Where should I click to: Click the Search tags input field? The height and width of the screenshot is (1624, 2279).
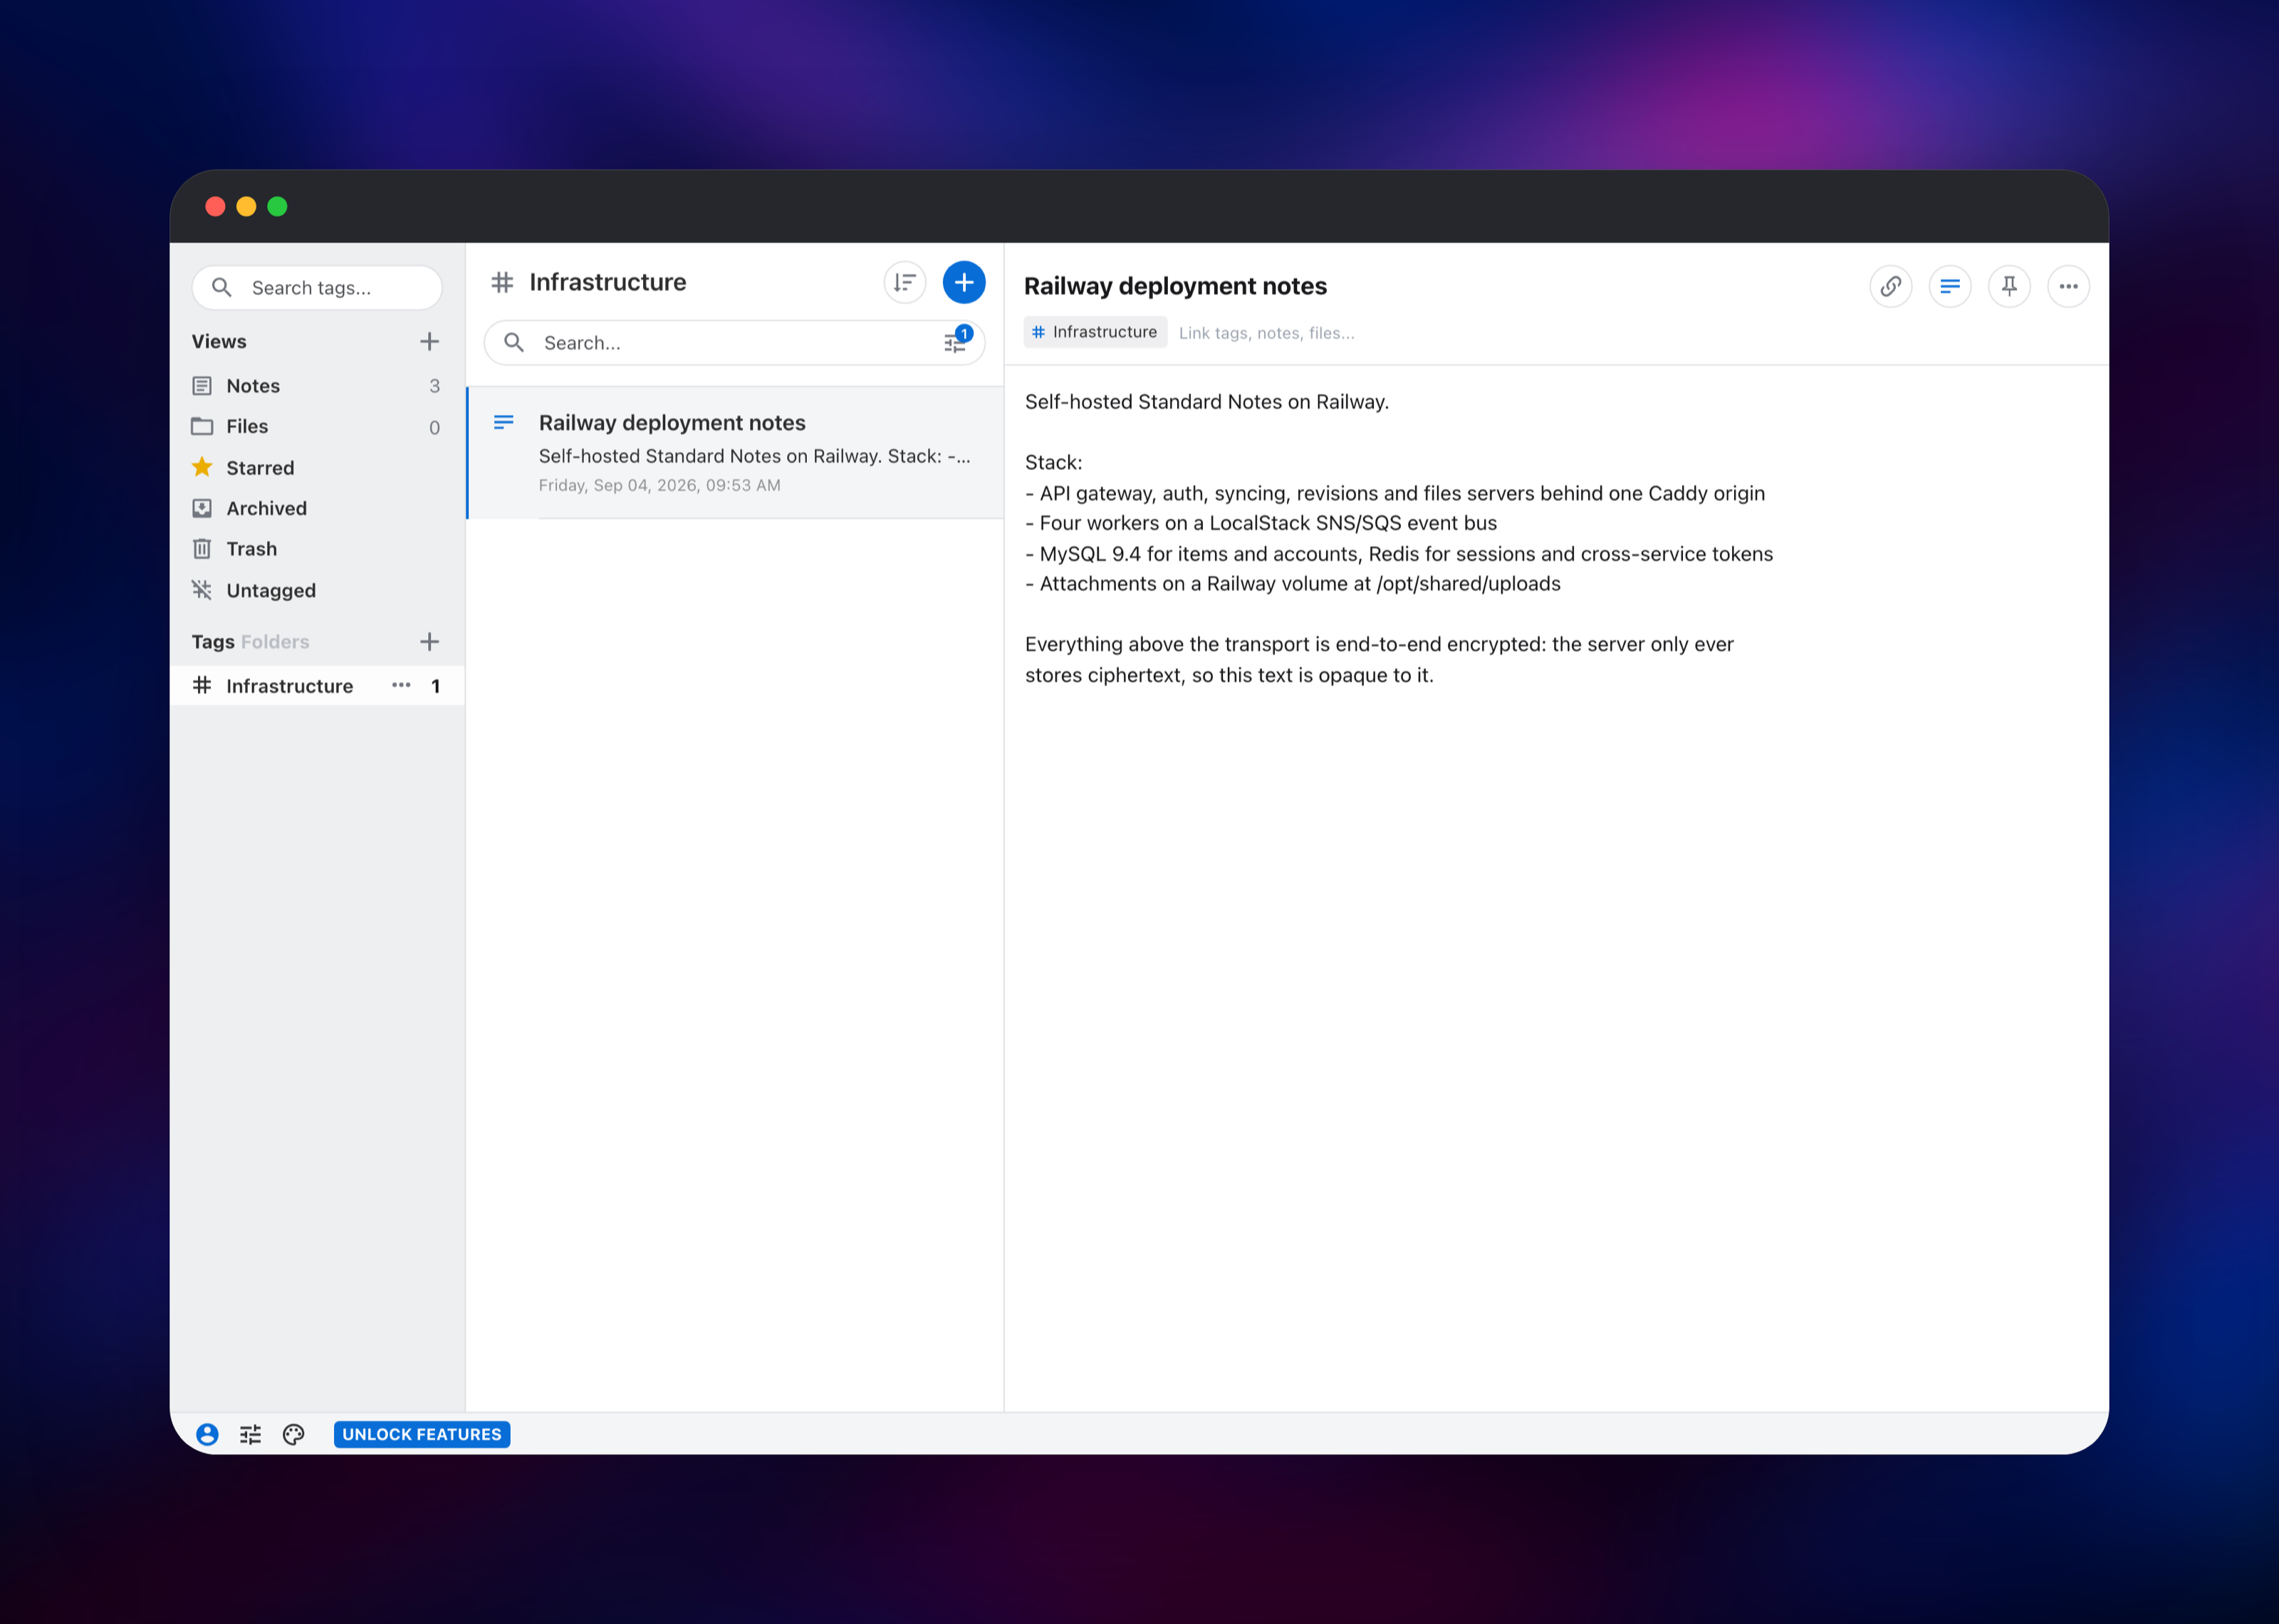pos(316,288)
